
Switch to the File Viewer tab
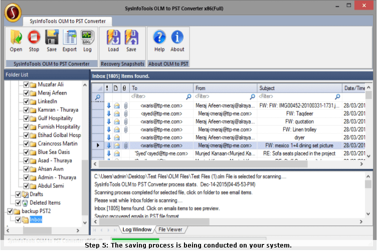click(170, 229)
